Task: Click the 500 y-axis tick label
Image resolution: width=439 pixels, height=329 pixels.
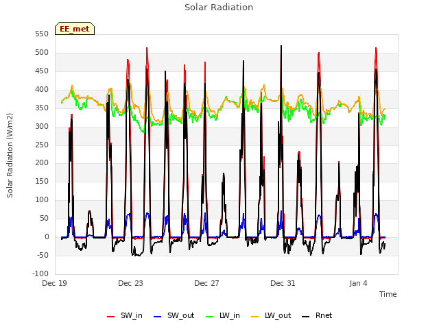Action: coord(42,53)
